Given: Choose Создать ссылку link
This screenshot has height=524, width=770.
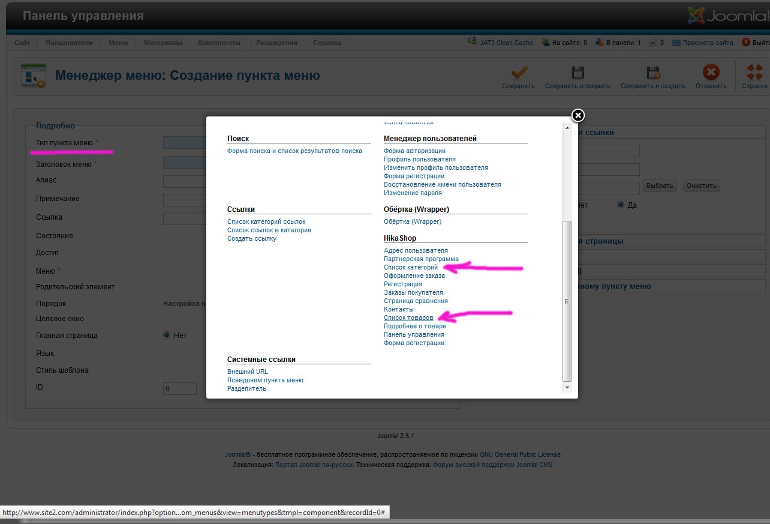Looking at the screenshot, I should [252, 238].
